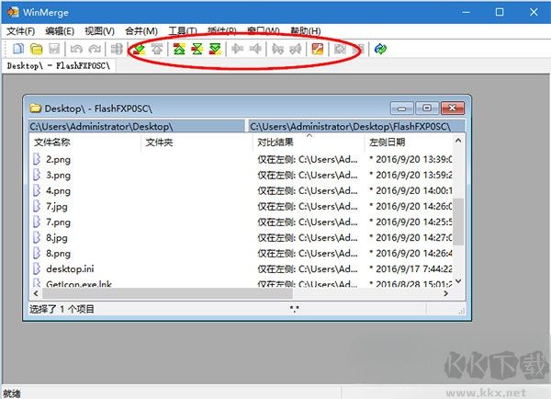Click Copy Right and Advance icon
The height and width of the screenshot is (399, 551).
tap(277, 49)
